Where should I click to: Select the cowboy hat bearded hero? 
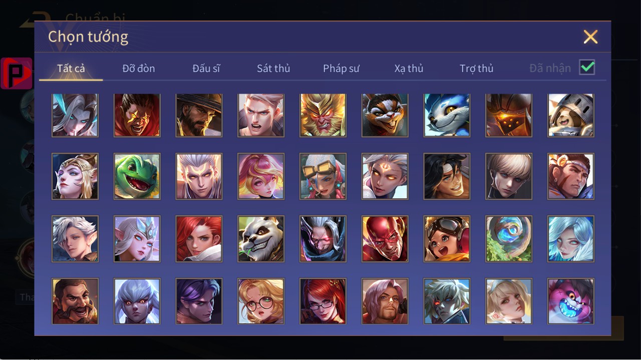[x=199, y=115]
